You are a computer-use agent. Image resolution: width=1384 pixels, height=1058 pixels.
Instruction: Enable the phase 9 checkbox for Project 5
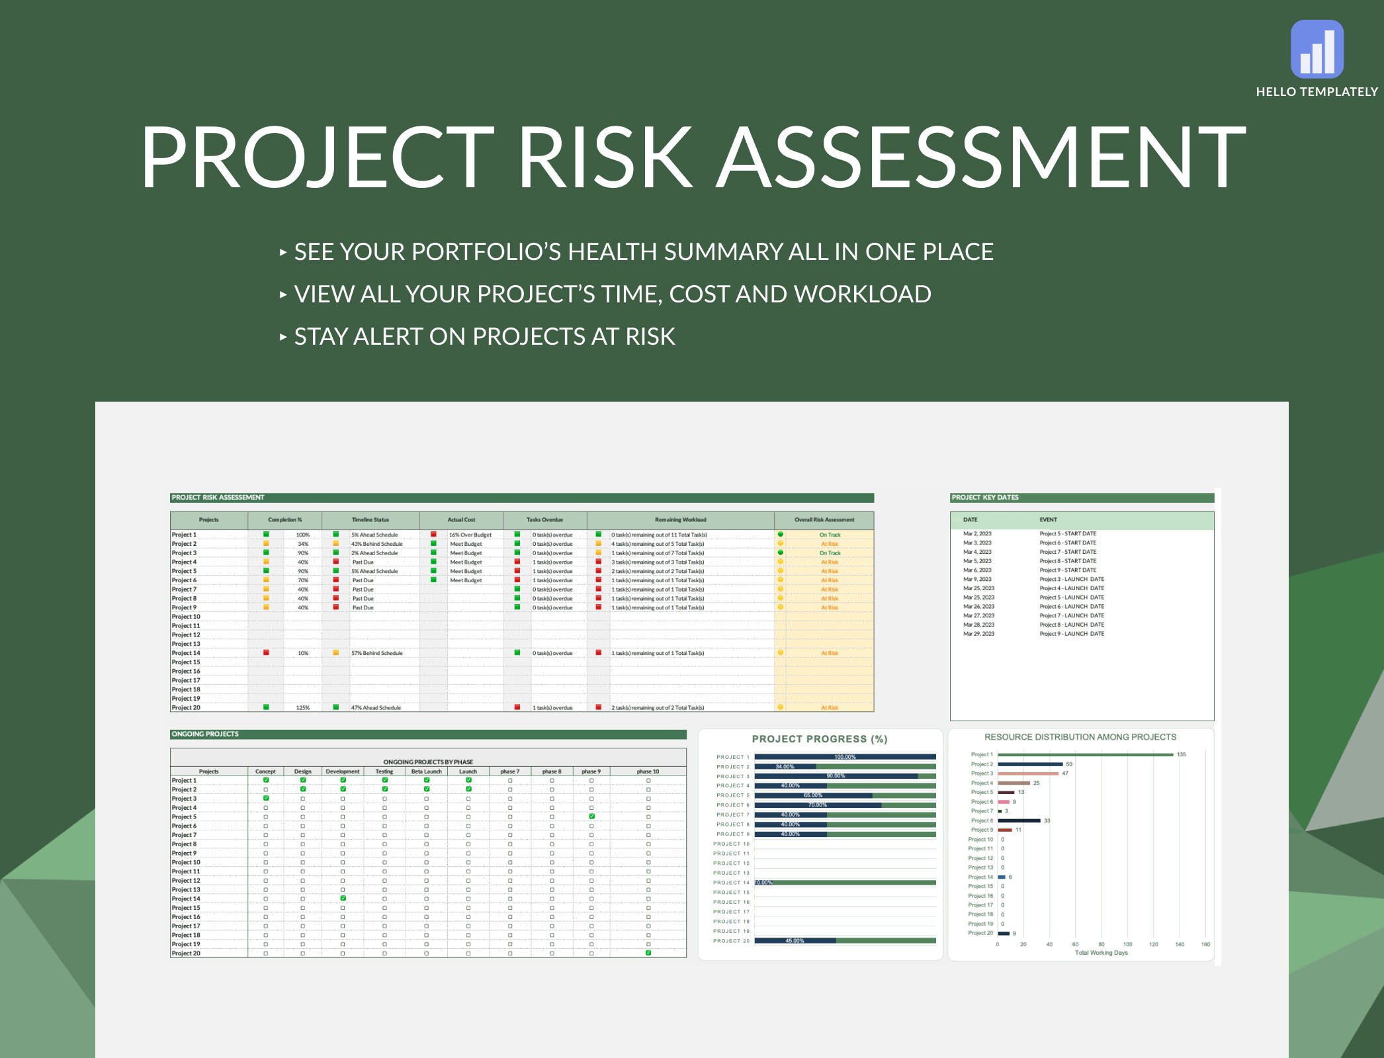[x=591, y=815]
